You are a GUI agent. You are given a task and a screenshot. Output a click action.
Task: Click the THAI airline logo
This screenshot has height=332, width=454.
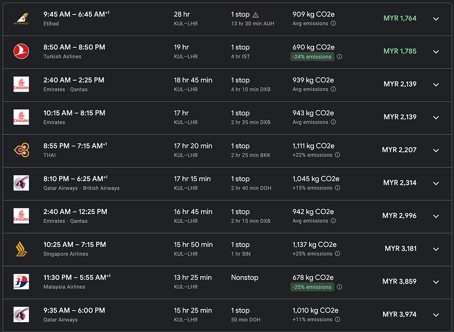21,150
